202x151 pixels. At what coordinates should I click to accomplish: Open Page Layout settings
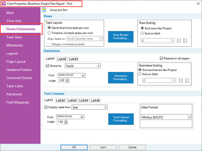click(16, 62)
